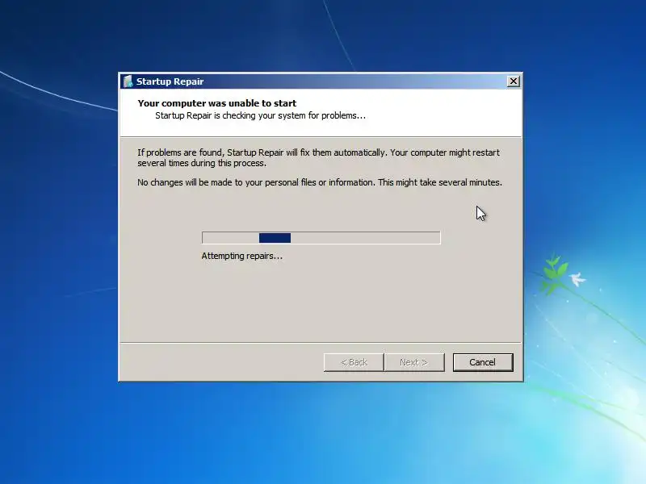Click 'Your computer was unable to start' heading
The height and width of the screenshot is (484, 646).
216,103
